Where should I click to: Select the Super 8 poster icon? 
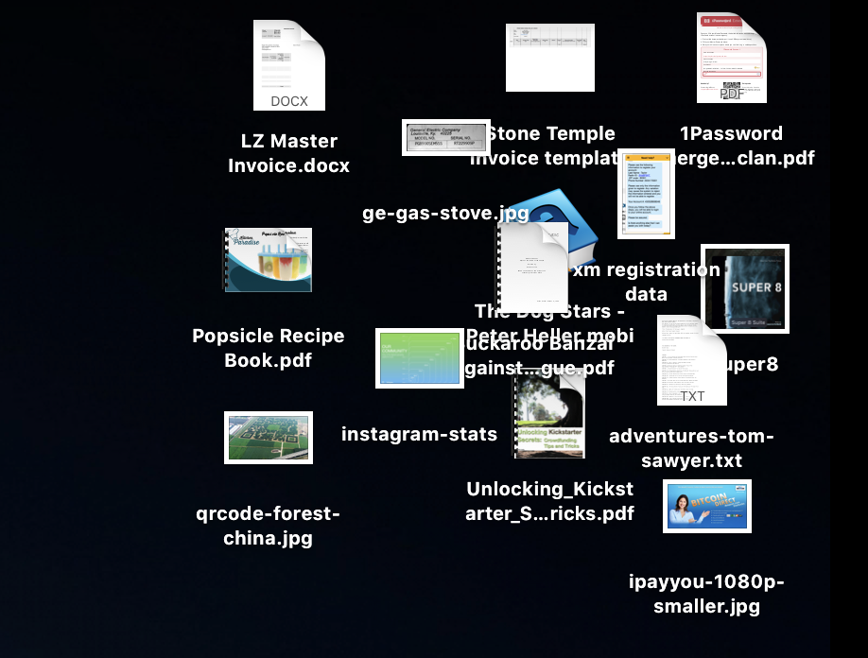pos(745,289)
